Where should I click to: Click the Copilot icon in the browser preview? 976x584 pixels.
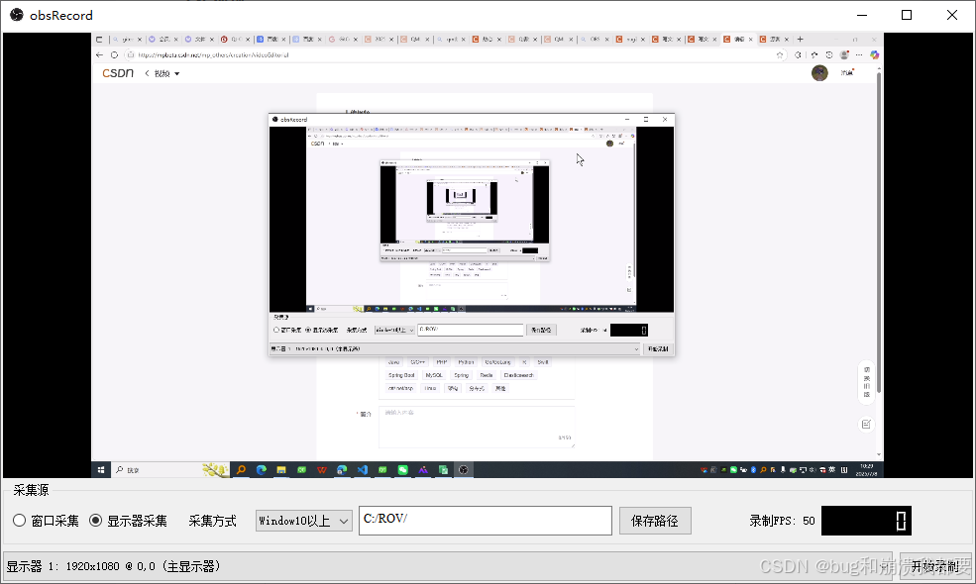tap(875, 54)
